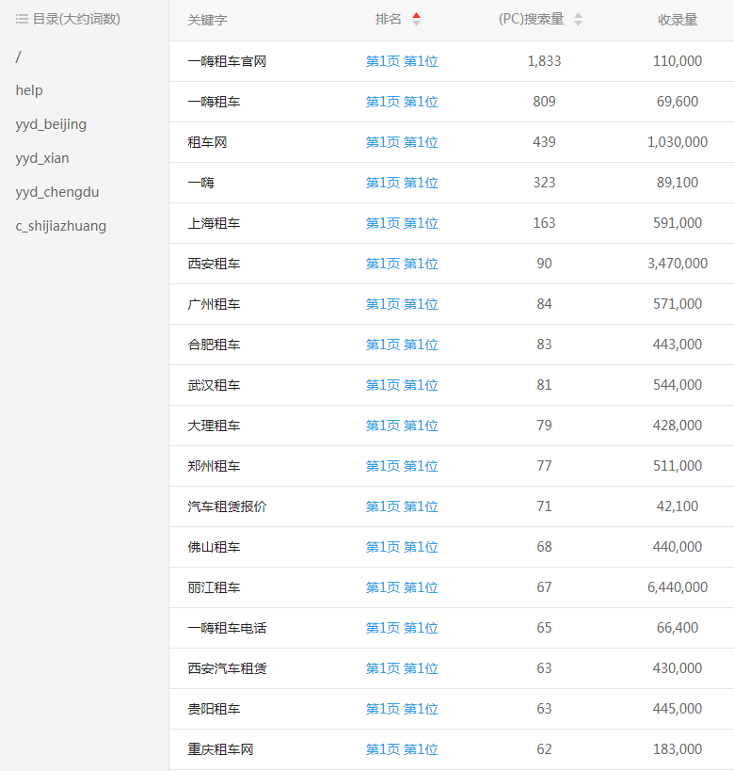Click the 关键字 column header

point(207,20)
